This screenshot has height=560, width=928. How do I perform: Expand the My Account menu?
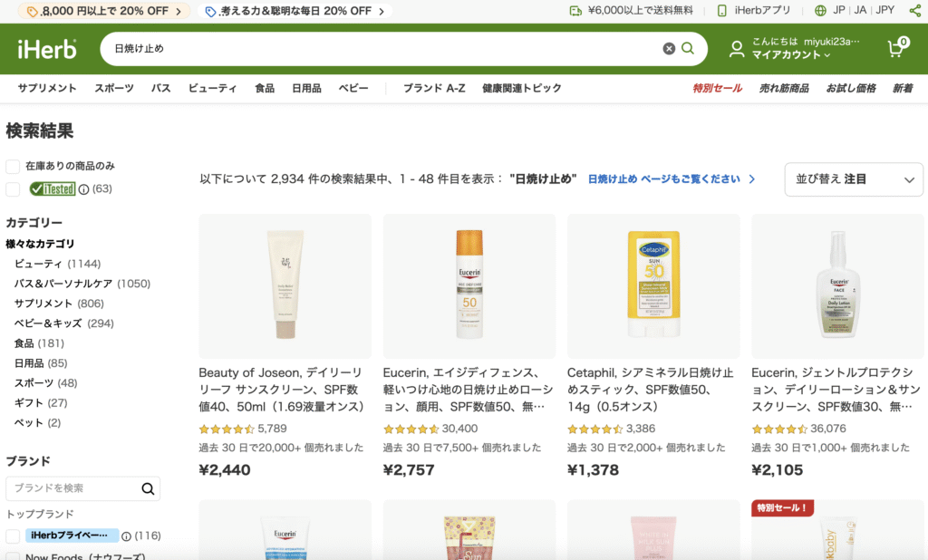coord(791,55)
